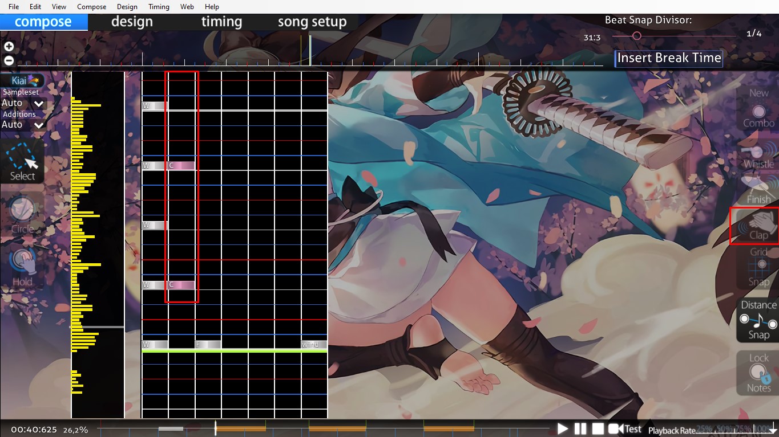Zoom out the timeline with minus icon

(x=9, y=60)
